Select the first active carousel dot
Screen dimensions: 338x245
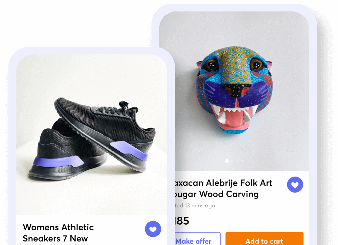point(226,161)
